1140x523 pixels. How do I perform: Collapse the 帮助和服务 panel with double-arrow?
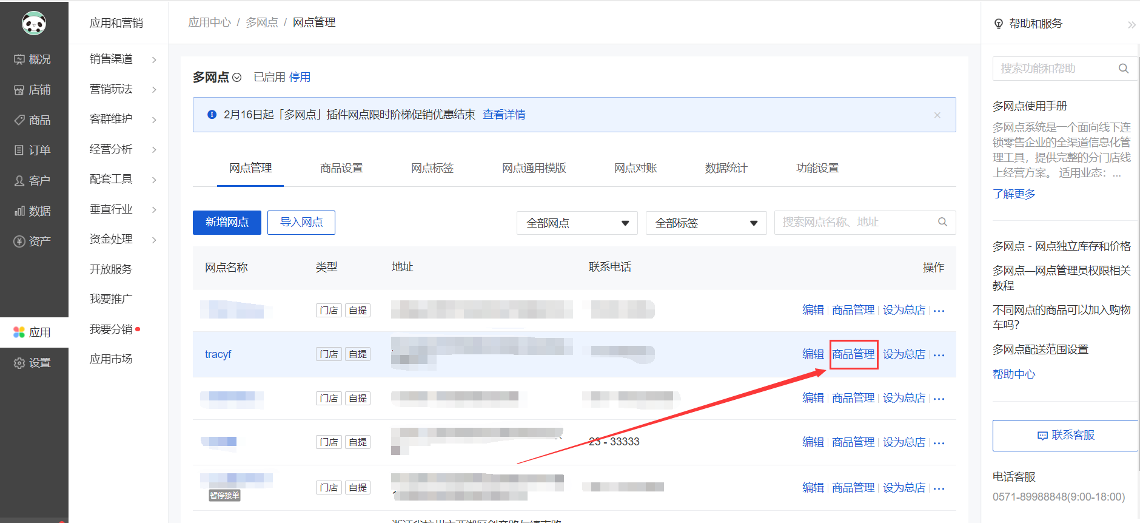click(x=1132, y=24)
